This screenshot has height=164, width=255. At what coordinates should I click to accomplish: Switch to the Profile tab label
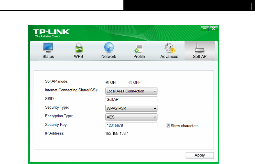coord(139,56)
